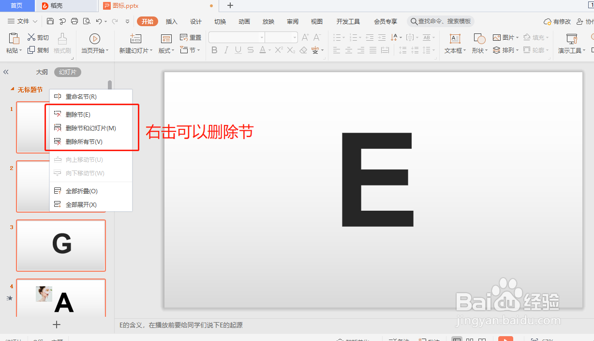Click the Decrease Font Size A- icon
The height and width of the screenshot is (341, 594).
coord(317,37)
